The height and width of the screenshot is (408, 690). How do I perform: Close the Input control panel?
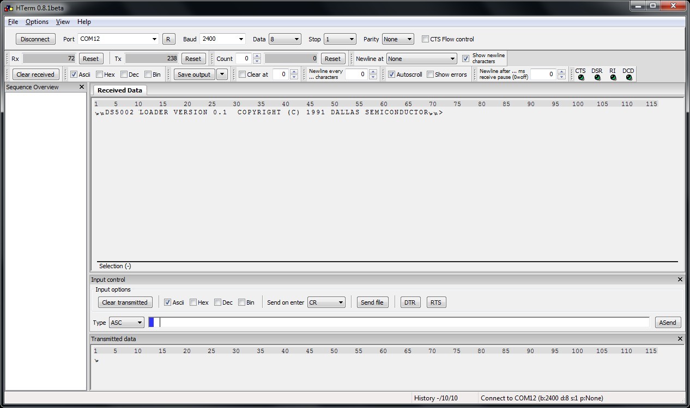click(680, 280)
